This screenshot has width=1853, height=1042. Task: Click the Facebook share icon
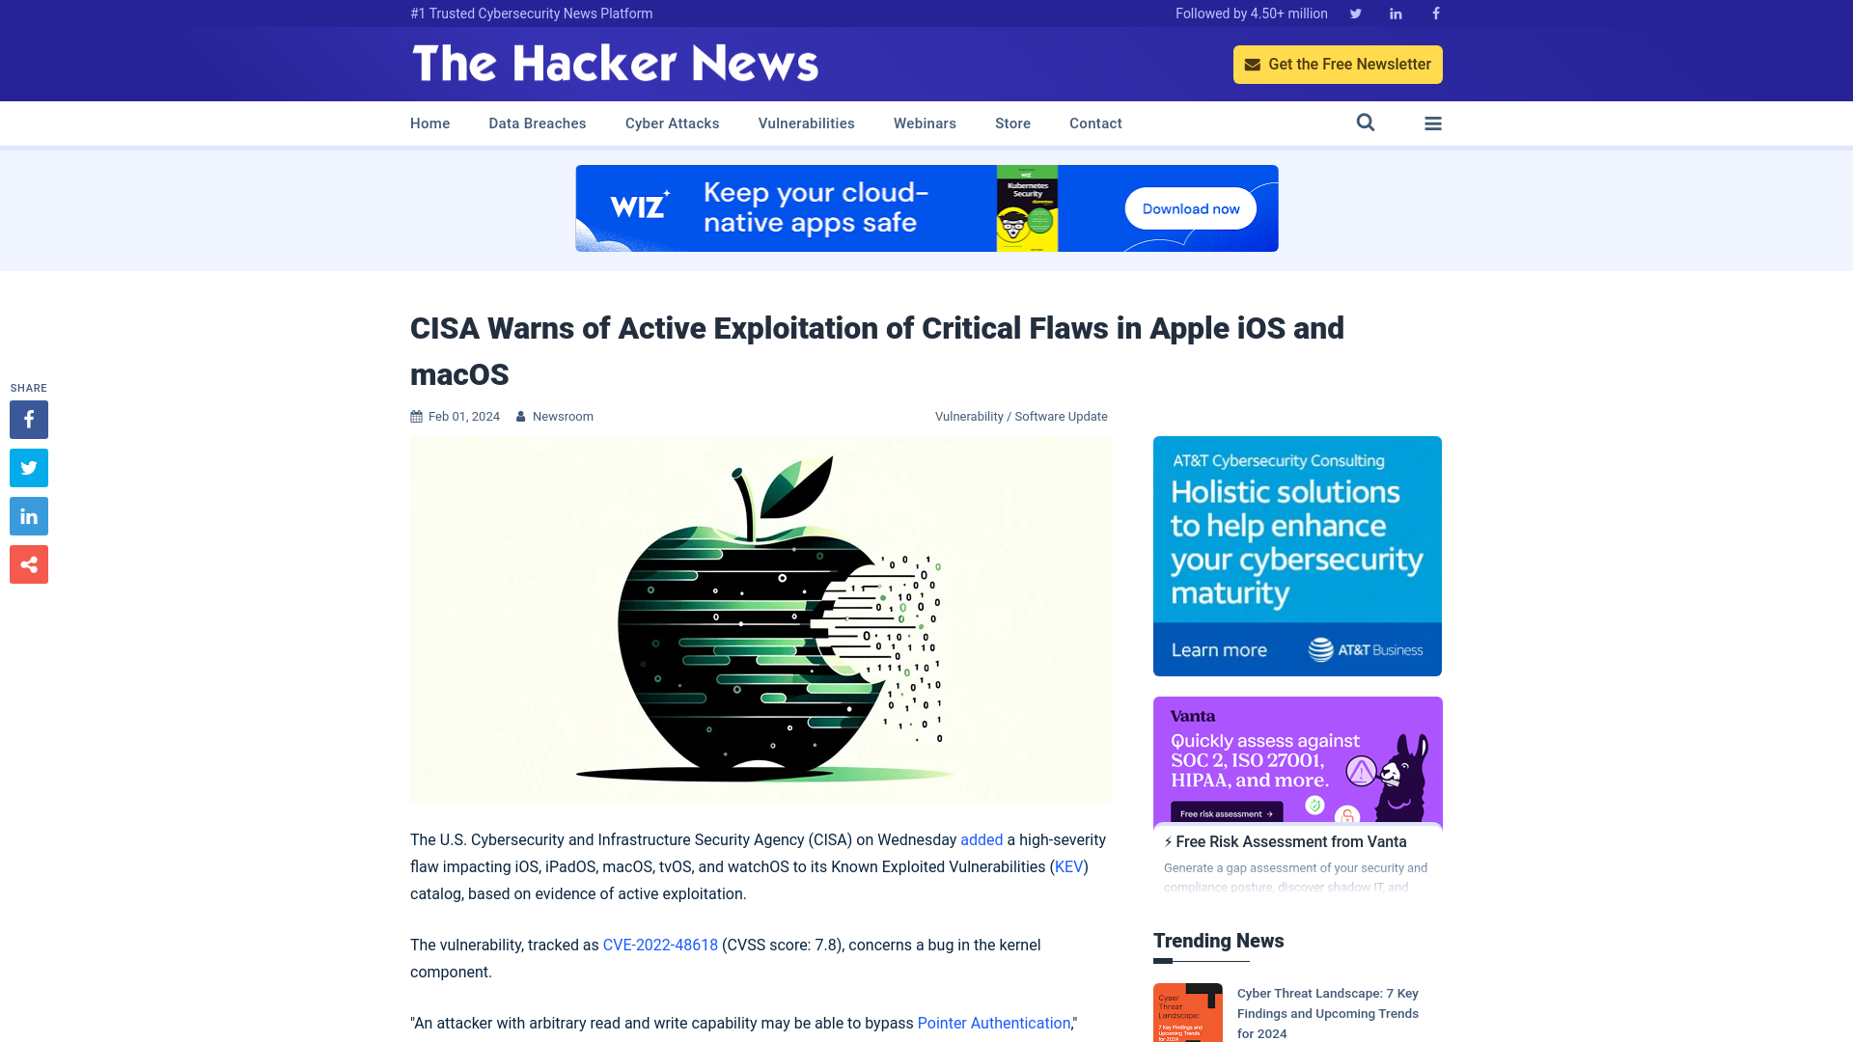[x=28, y=419]
